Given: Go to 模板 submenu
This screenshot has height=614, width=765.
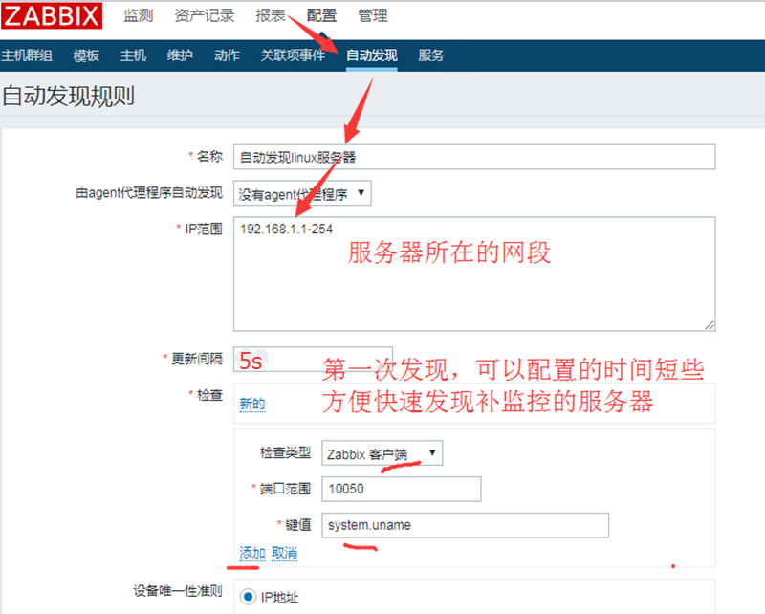Looking at the screenshot, I should point(86,55).
